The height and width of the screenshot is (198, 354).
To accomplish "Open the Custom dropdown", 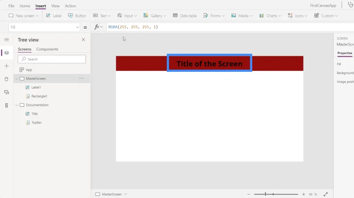I will pyautogui.click(x=326, y=16).
